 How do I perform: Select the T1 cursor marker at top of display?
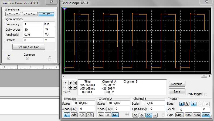click(64, 9)
